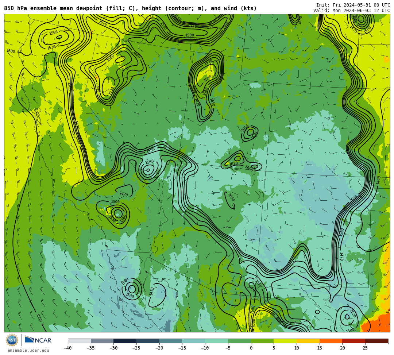Click the -35 colorbar tick label

pyautogui.click(x=90, y=348)
